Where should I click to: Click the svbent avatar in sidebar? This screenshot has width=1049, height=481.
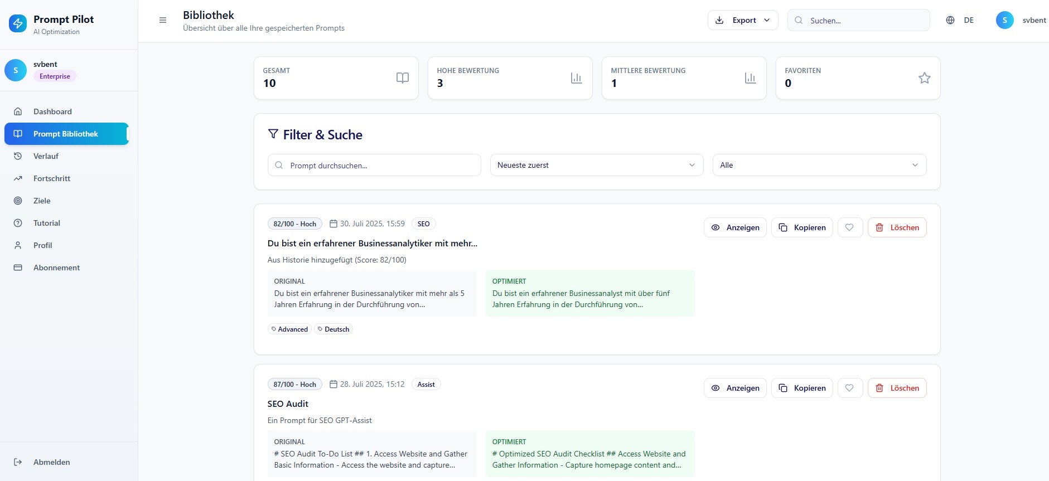click(x=16, y=70)
